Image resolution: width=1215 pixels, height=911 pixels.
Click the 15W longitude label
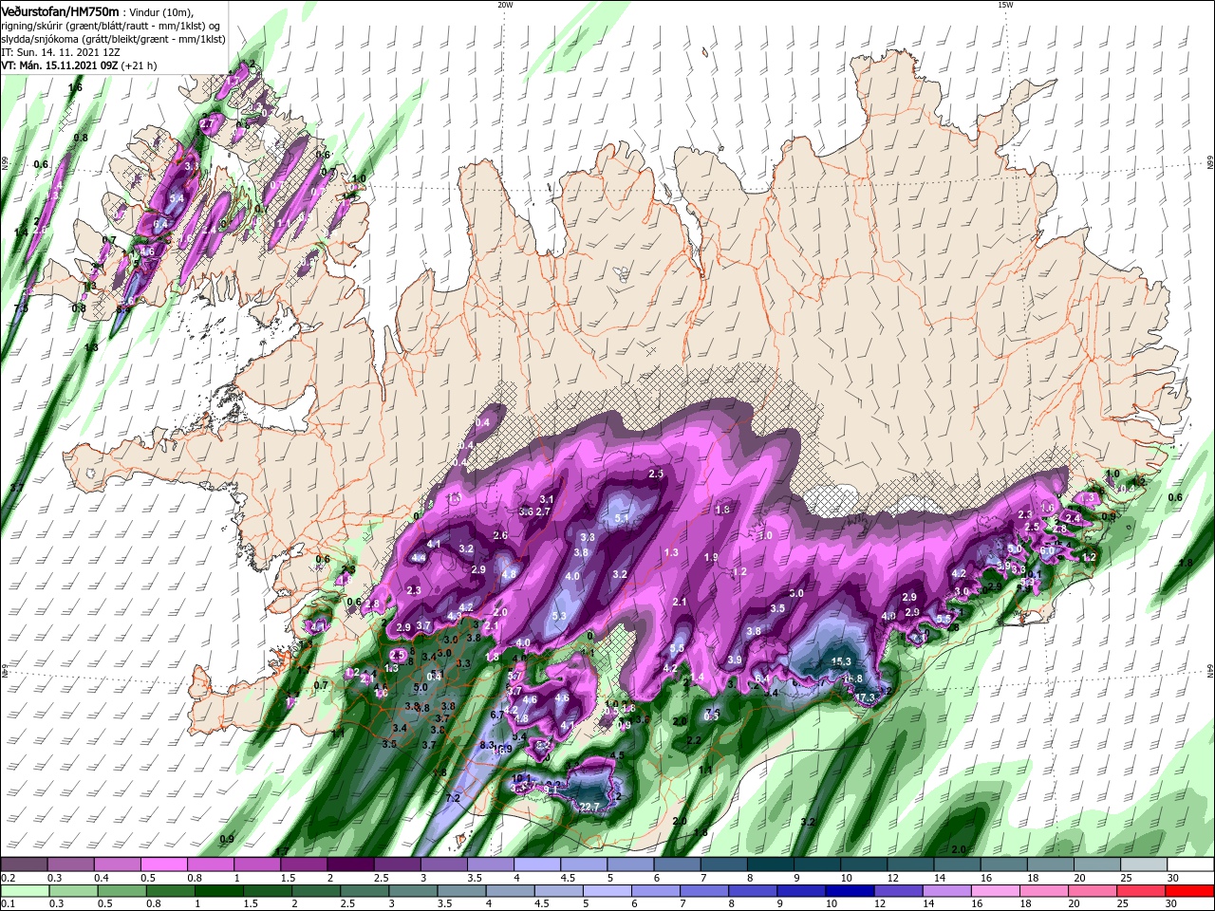pyautogui.click(x=1005, y=5)
